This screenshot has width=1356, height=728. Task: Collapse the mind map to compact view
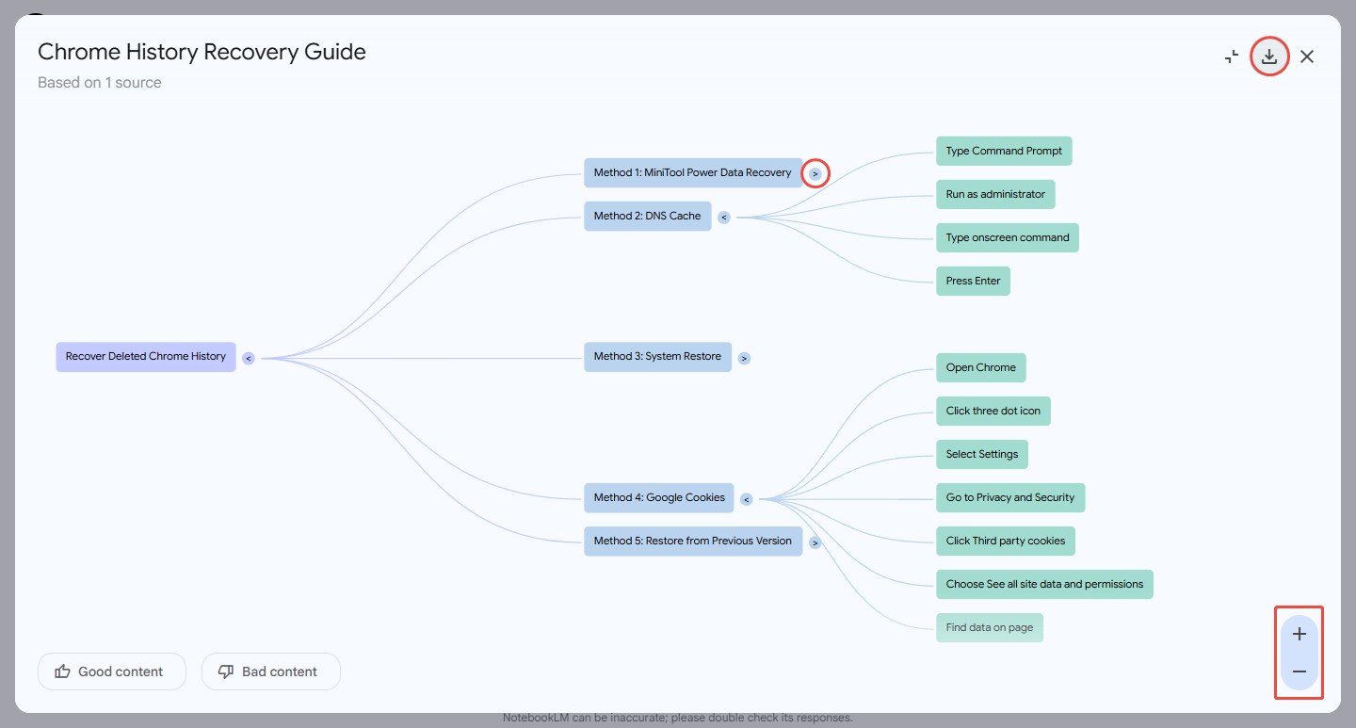click(1232, 57)
